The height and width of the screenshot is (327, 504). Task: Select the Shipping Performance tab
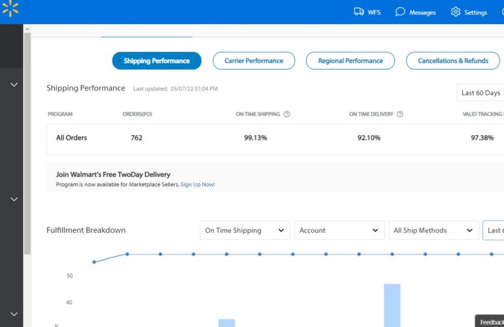pyautogui.click(x=156, y=61)
